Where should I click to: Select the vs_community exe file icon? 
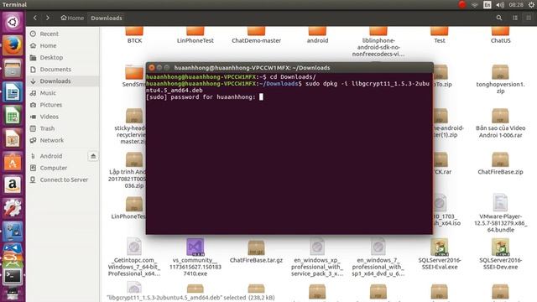(x=195, y=247)
